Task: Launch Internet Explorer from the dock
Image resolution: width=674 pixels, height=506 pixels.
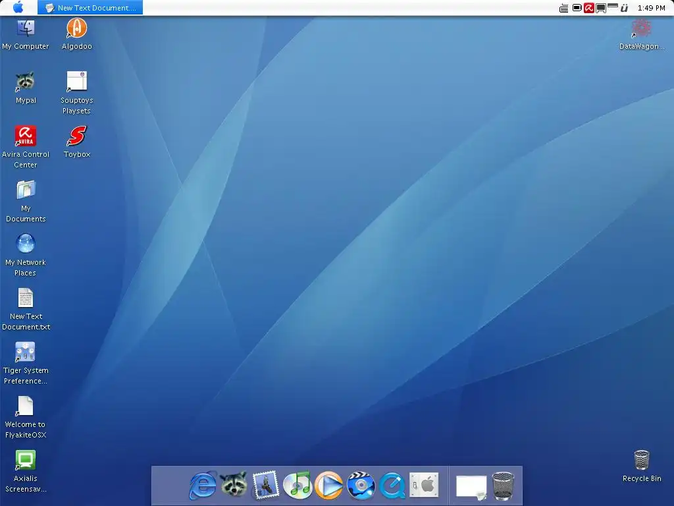Action: [x=203, y=486]
